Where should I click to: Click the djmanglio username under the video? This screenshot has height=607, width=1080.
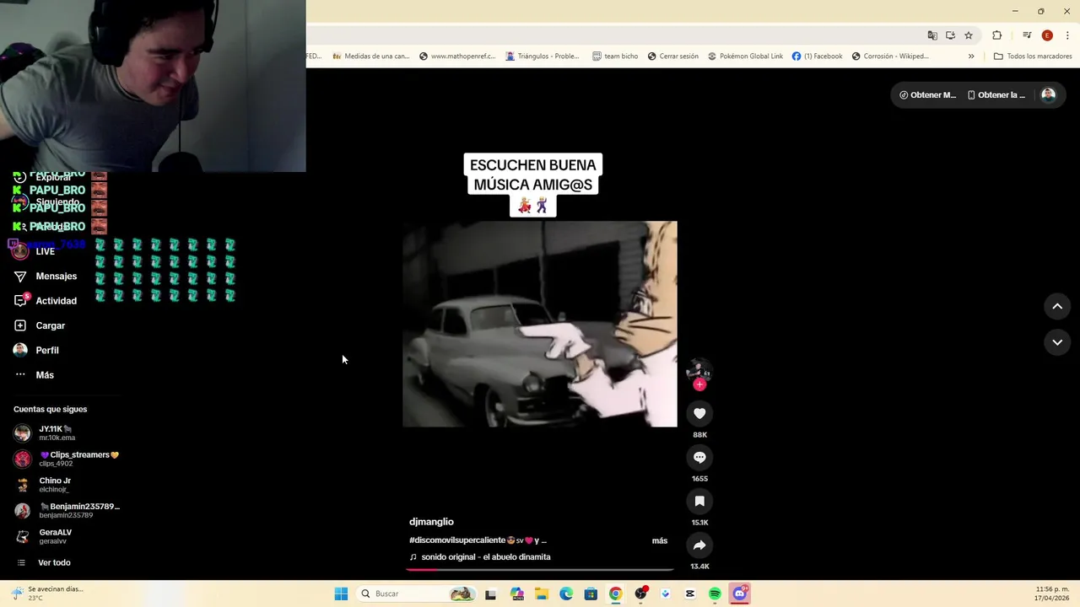(x=431, y=522)
